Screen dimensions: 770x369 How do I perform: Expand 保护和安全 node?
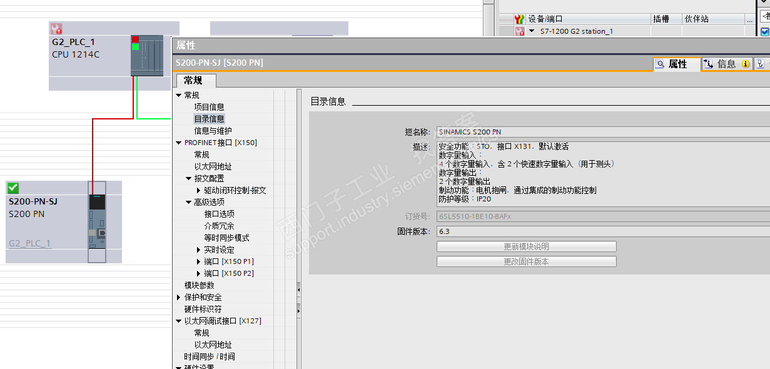coord(179,297)
